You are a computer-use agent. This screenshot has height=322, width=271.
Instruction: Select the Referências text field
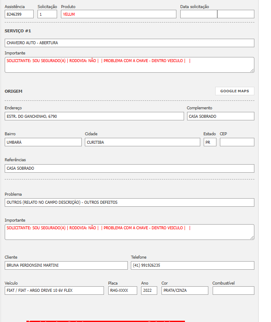point(130,168)
